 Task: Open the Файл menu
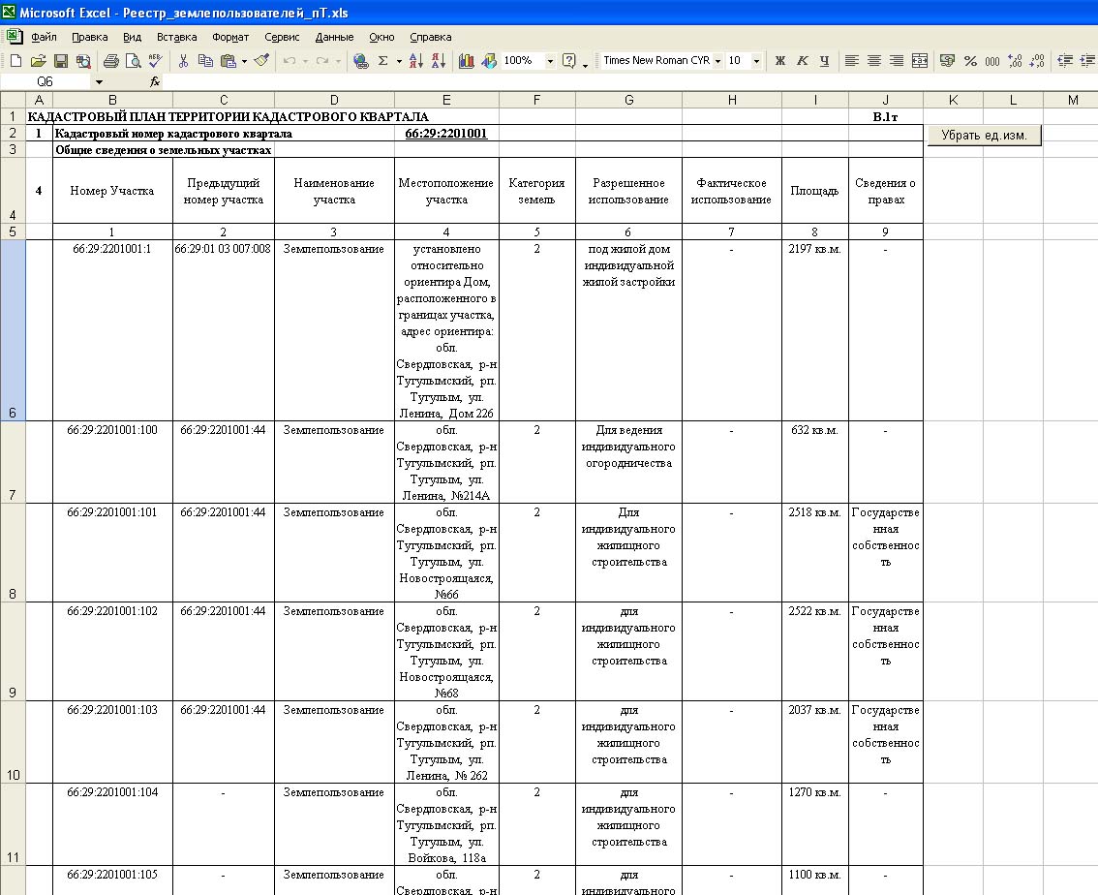[44, 37]
